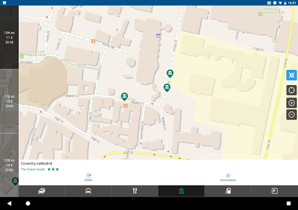Select the car traffic tab icon
Viewport: 298px width, 210px height.
(42, 191)
